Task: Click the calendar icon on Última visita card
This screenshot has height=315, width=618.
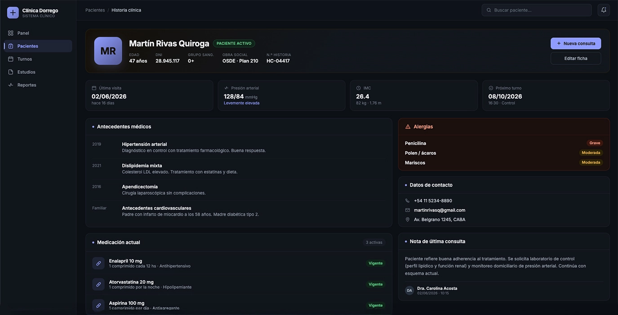Action: tap(94, 88)
